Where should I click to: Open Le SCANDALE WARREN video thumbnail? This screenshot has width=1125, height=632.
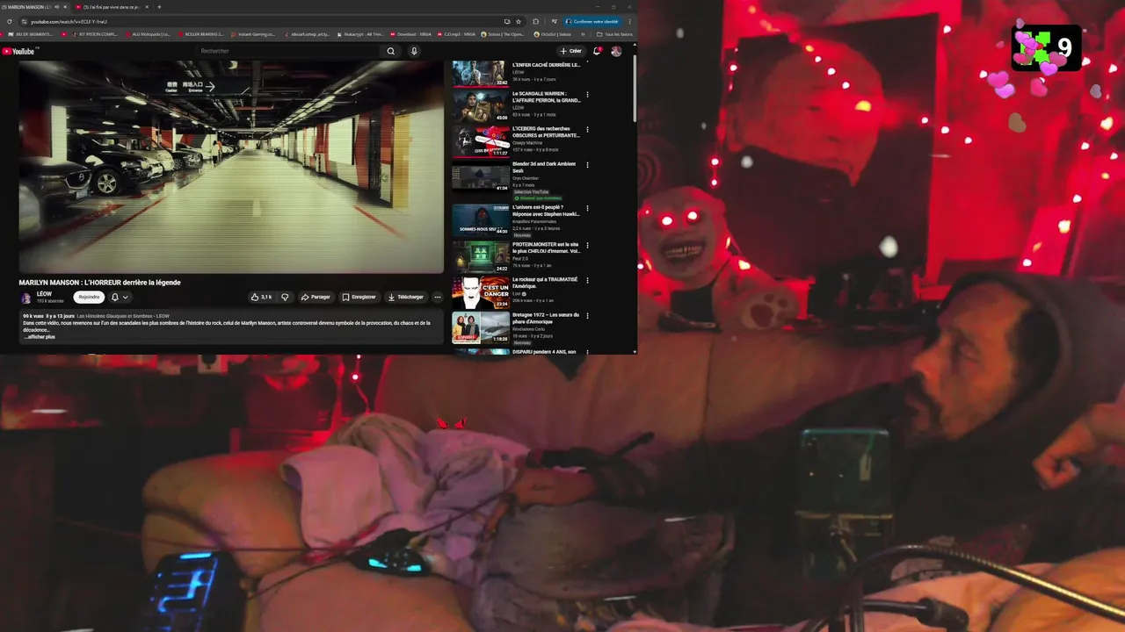pos(481,106)
